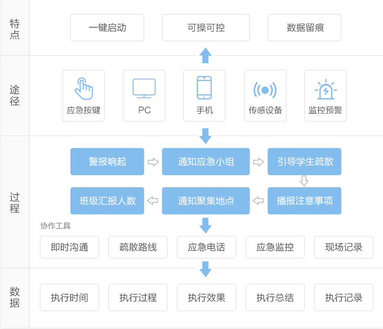Click the 警报响起 process step
This screenshot has height=329, width=383.
tap(107, 162)
